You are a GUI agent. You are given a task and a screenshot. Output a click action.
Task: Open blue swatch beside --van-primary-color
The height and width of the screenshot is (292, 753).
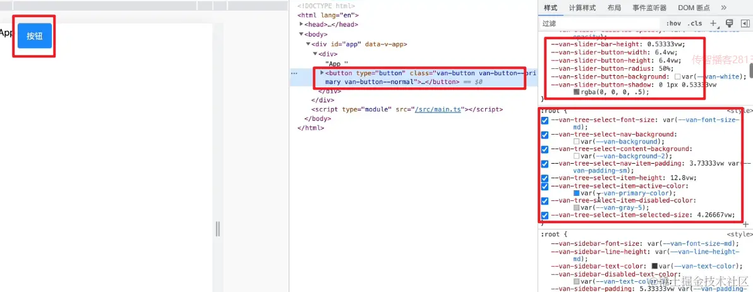tap(577, 193)
